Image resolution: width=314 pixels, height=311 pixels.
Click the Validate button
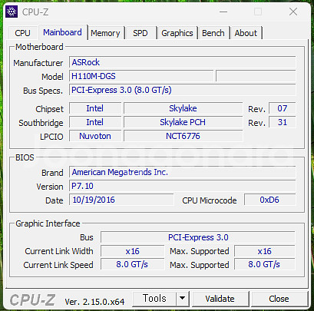point(220,299)
